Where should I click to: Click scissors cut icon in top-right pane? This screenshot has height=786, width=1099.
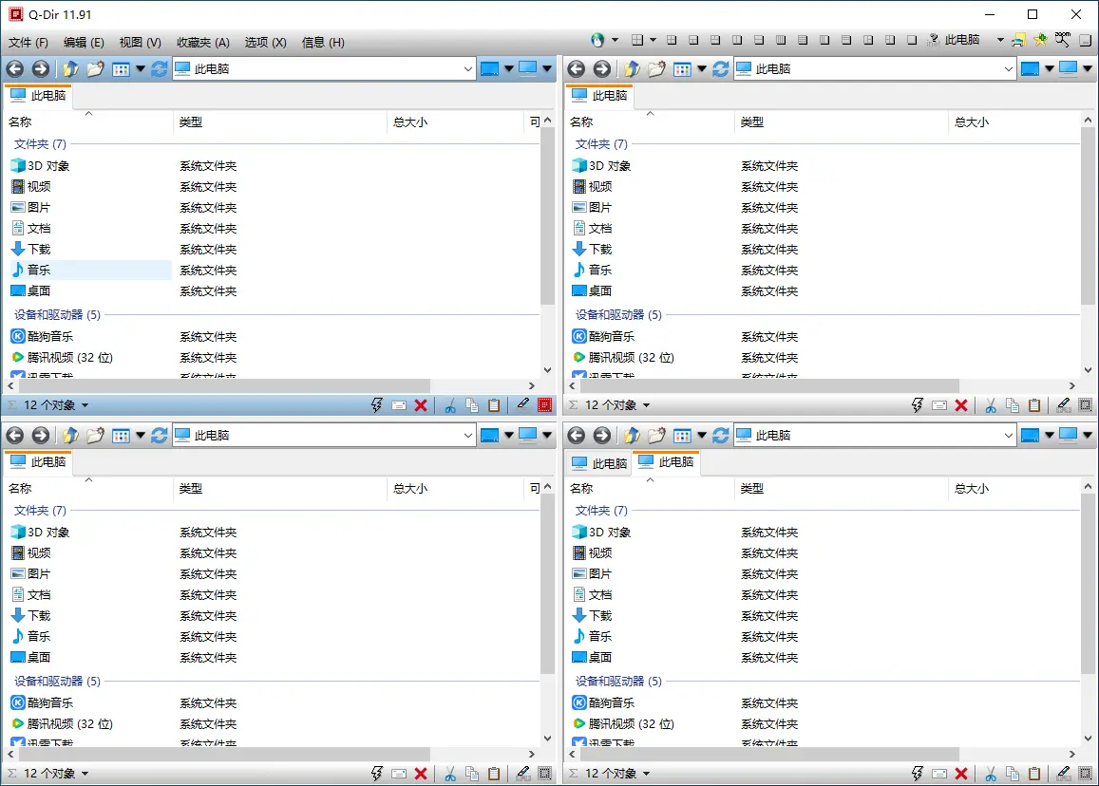pos(990,405)
